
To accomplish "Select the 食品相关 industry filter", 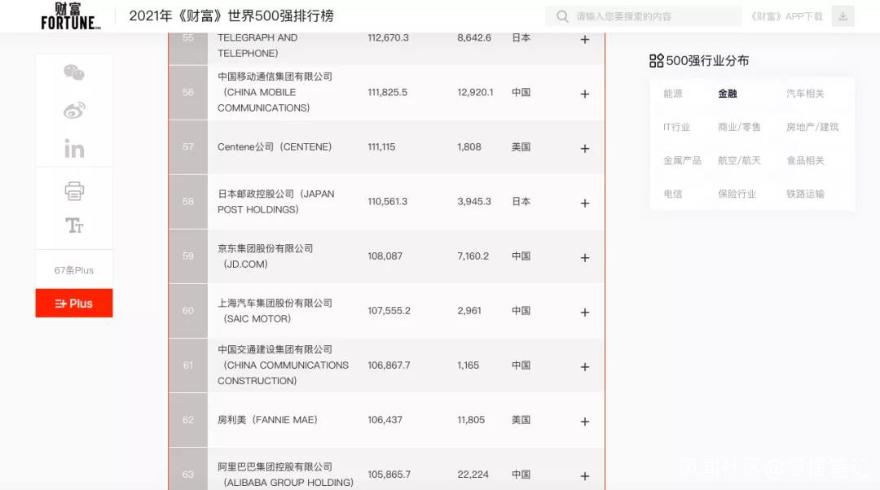I will (x=805, y=160).
